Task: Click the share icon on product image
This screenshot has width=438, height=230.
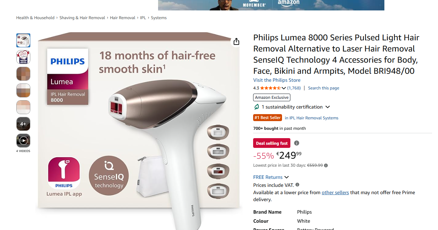Action: pyautogui.click(x=236, y=42)
